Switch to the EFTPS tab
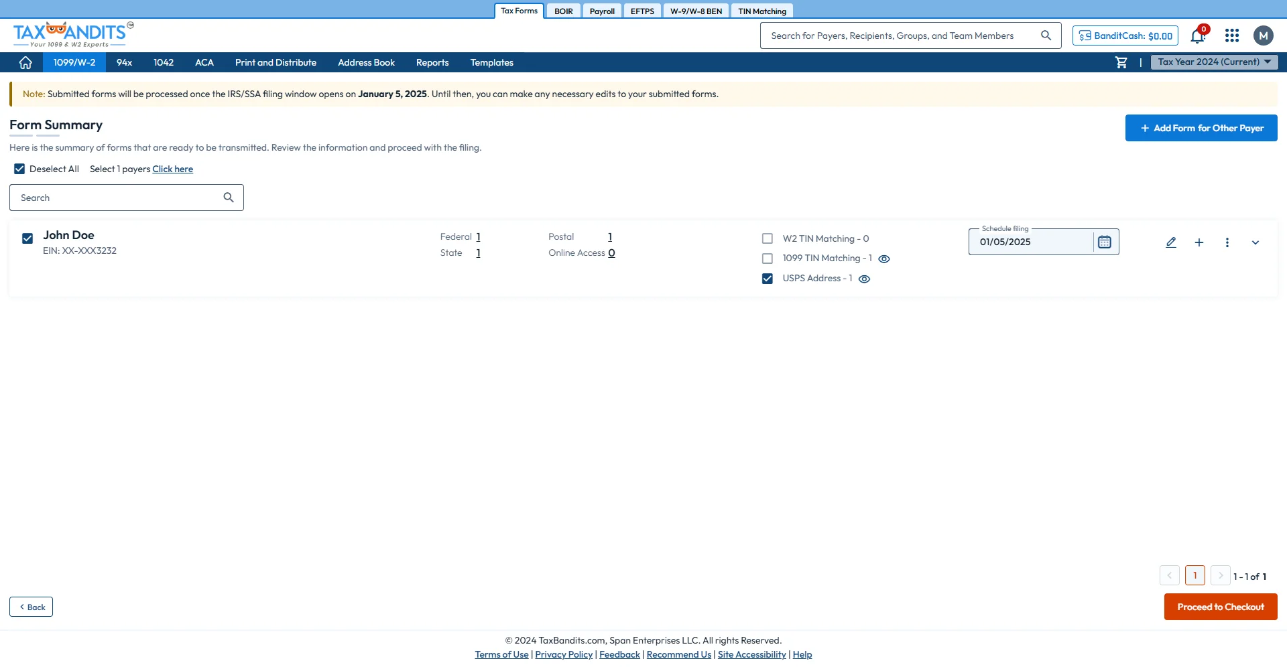Viewport: 1287px width, 667px height. coord(642,11)
